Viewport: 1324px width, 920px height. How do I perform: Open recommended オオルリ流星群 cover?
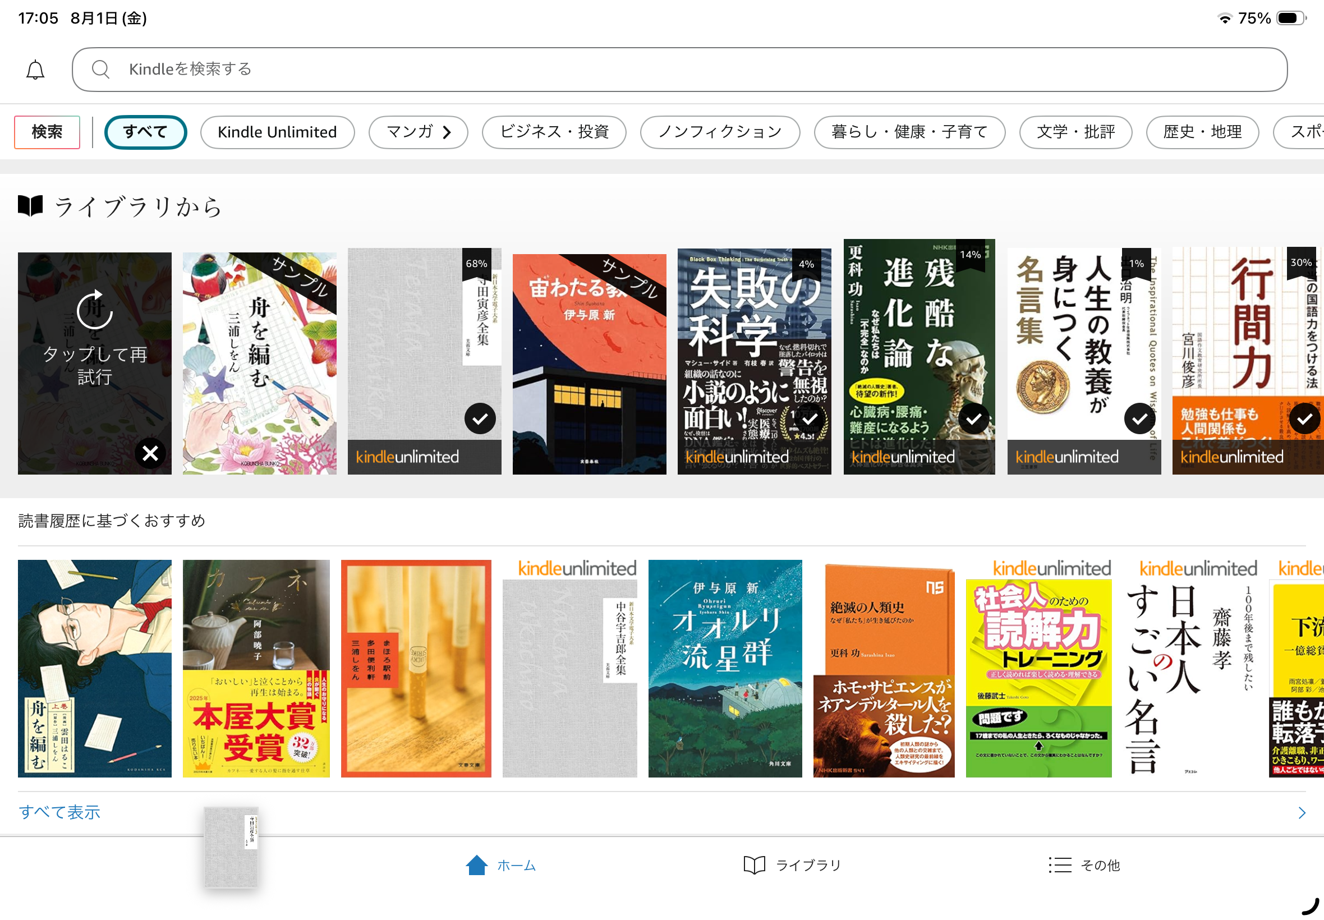click(x=725, y=669)
